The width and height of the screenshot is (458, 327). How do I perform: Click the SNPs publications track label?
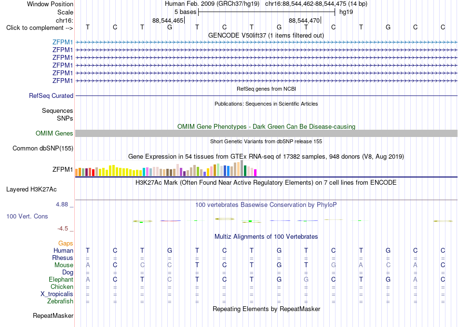pyautogui.click(x=65, y=118)
